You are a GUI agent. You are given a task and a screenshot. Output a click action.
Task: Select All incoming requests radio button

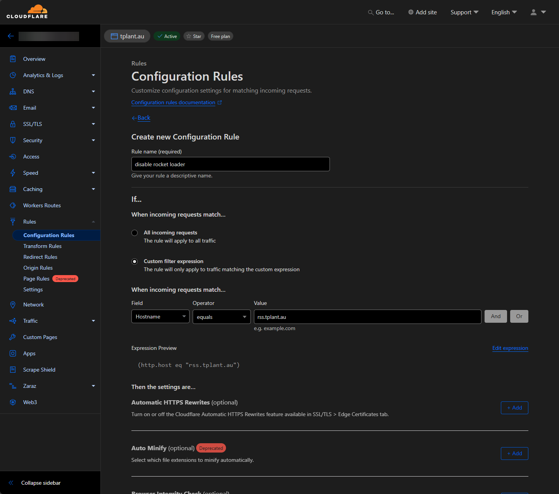[x=135, y=233]
